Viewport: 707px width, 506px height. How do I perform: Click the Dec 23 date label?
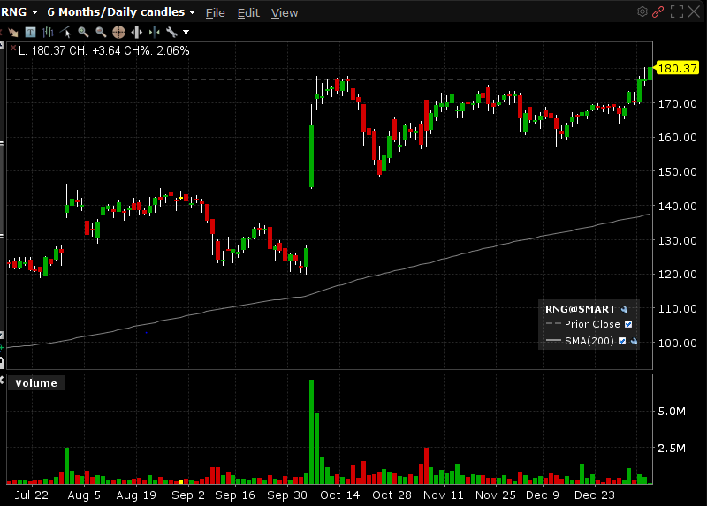[x=594, y=495]
